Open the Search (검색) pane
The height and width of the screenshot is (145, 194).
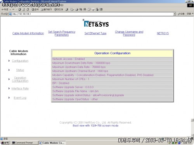coord(35,10)
